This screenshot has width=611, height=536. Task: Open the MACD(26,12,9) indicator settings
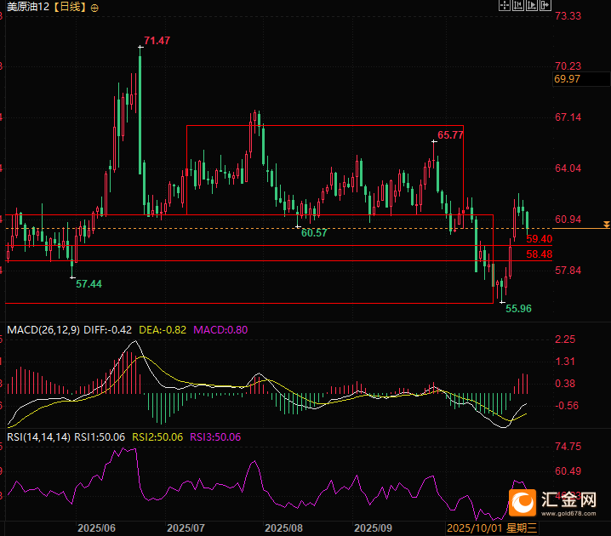pos(43,329)
